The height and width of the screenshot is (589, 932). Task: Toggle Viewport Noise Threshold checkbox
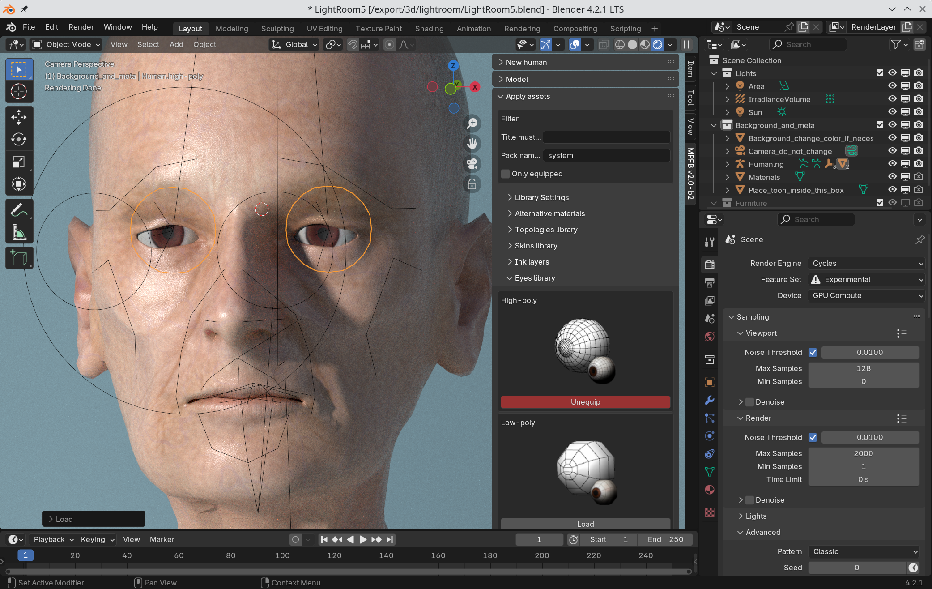813,352
